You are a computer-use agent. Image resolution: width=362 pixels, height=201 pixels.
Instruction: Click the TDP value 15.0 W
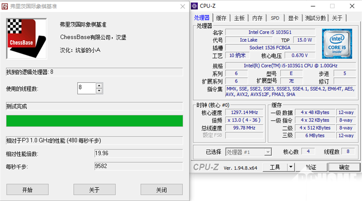[x=304, y=40]
